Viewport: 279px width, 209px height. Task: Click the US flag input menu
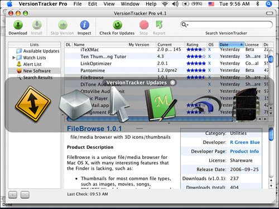coord(211,4)
